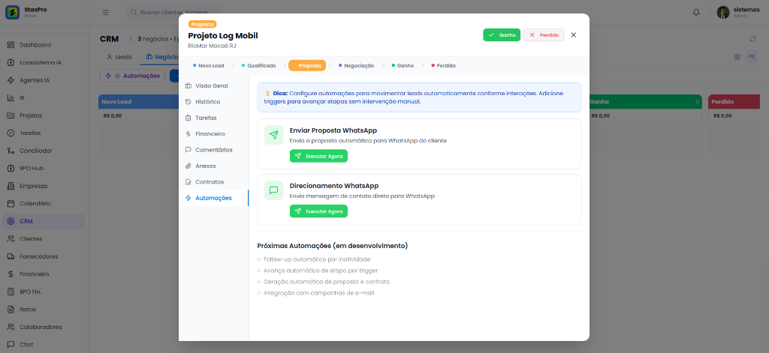Click 'RioMar Macaé RJ' subtitle

tap(212, 46)
